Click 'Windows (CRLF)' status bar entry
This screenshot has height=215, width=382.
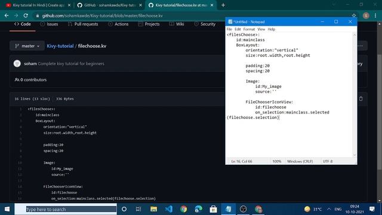pos(300,161)
